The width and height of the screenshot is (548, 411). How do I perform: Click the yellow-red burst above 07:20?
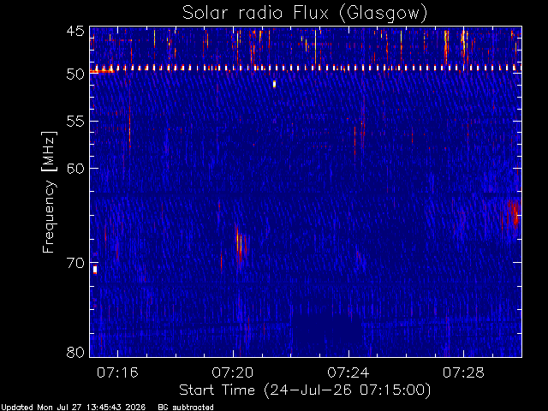click(239, 243)
